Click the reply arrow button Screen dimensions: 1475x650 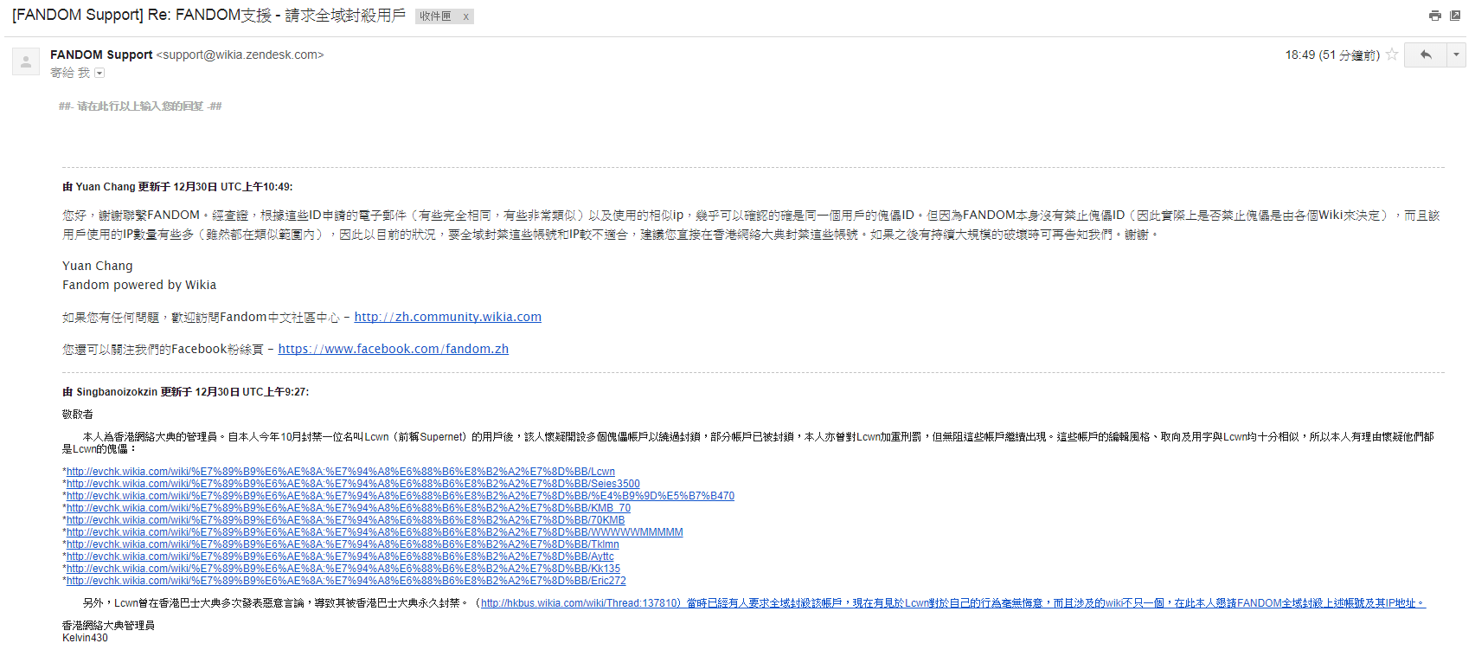click(1426, 55)
